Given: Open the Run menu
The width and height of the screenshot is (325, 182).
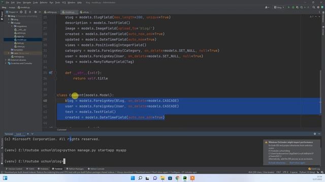Looking at the screenshot, I should coord(51,3).
